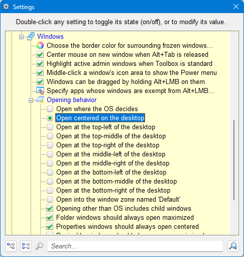The image size is (244, 257).
Task: Click 'Open at the top-middle of the desktop' text
Action: coord(111,136)
